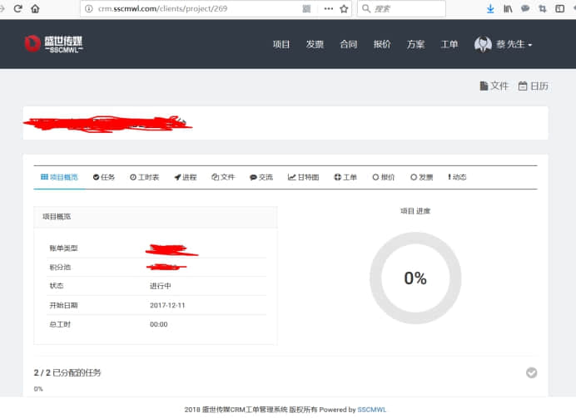576x418 pixels.
Task: Toggle the assigned tasks check circle
Action: [532, 373]
